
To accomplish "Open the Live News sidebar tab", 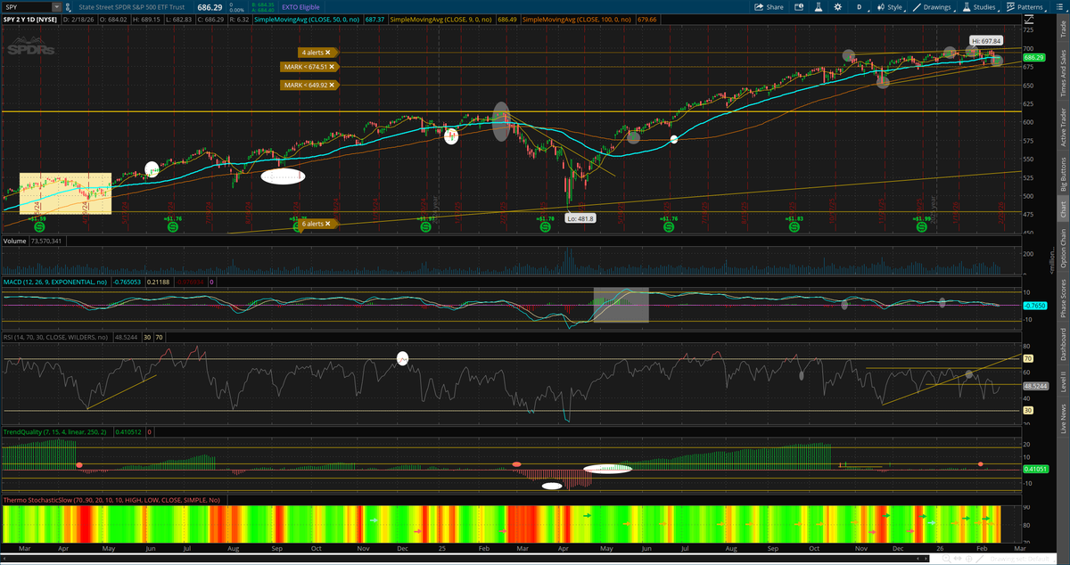I will 1062,420.
